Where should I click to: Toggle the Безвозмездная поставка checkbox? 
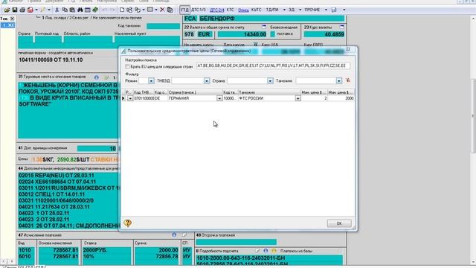tap(273, 34)
